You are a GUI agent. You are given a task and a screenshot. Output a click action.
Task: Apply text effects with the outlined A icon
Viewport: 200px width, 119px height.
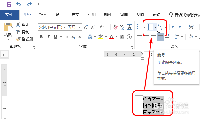(90, 37)
